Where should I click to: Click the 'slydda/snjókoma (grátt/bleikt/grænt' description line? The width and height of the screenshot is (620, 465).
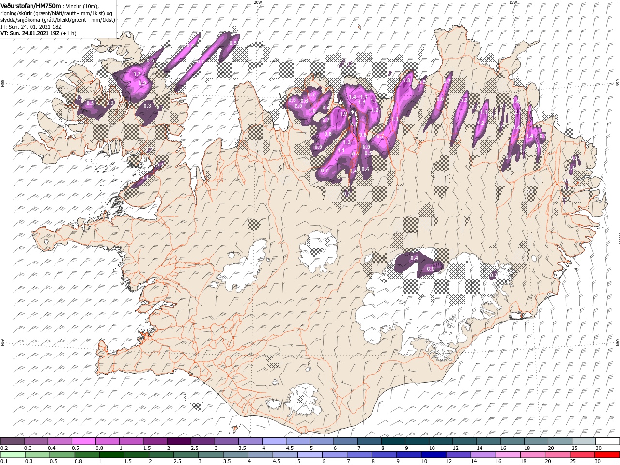click(58, 20)
